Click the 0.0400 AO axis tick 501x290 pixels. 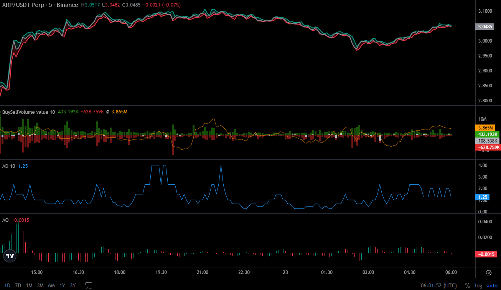[x=485, y=222]
